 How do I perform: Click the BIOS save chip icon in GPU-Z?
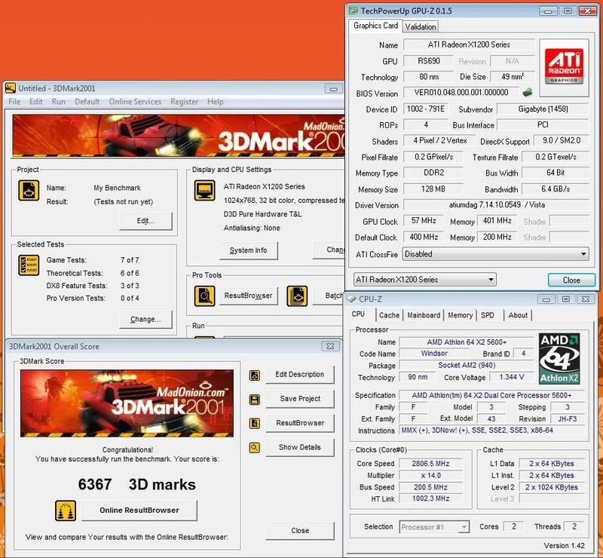(527, 92)
